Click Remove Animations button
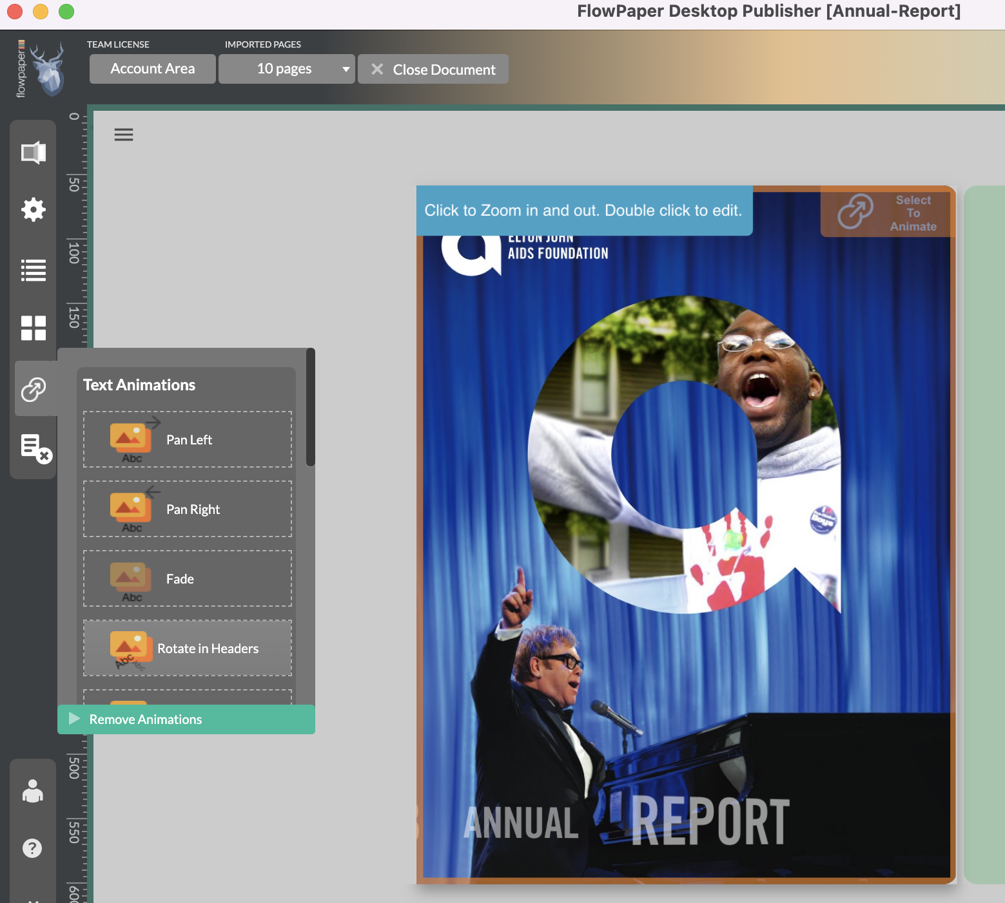 click(186, 719)
